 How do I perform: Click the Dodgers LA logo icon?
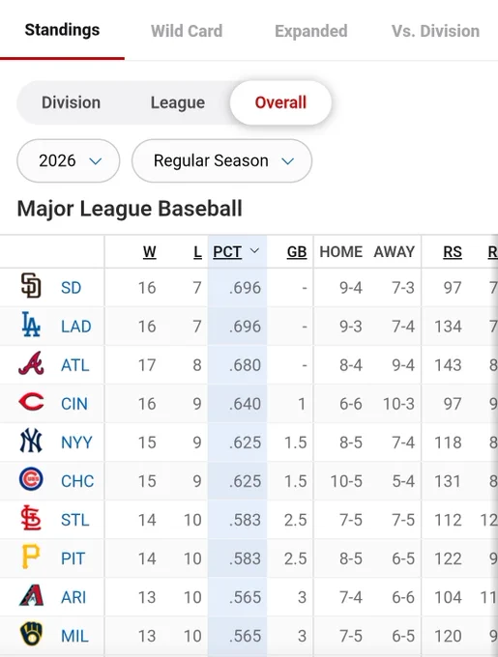tap(31, 324)
